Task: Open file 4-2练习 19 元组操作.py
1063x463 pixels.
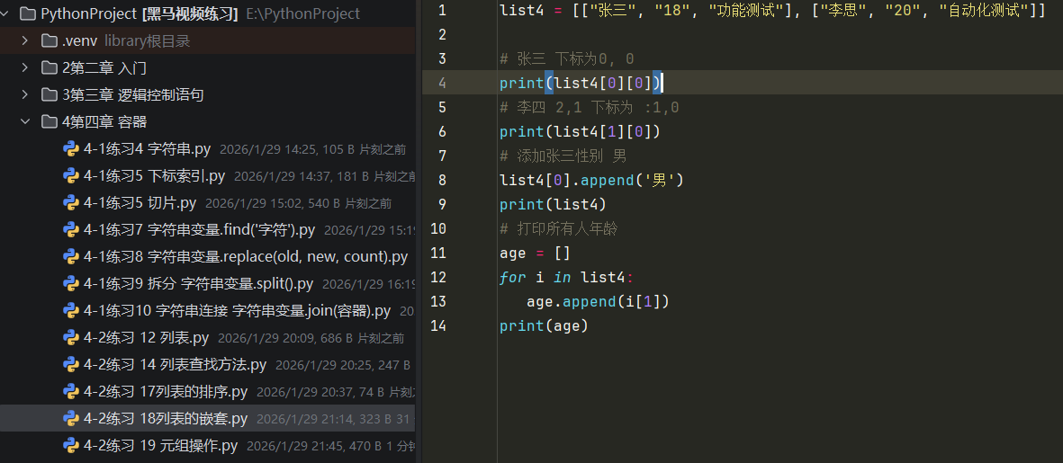Action: click(161, 445)
